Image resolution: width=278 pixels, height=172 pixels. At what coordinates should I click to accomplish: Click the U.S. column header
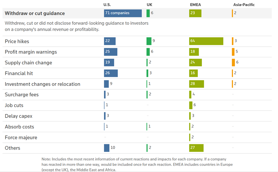click(x=107, y=5)
